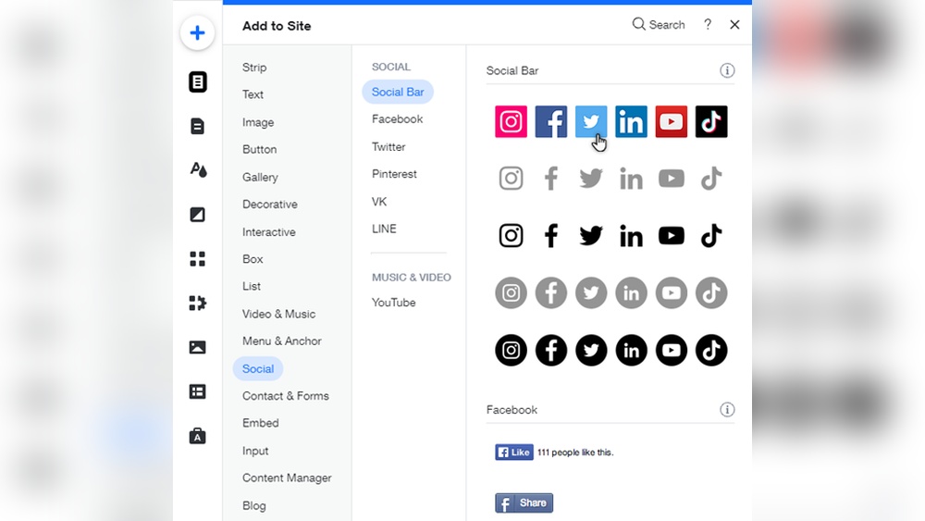
Task: Select the Social Bar subcategory
Action: (398, 92)
